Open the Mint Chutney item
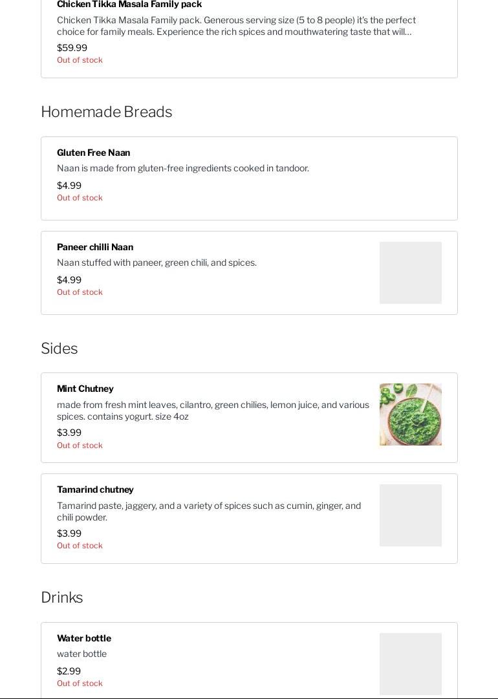 click(x=85, y=389)
